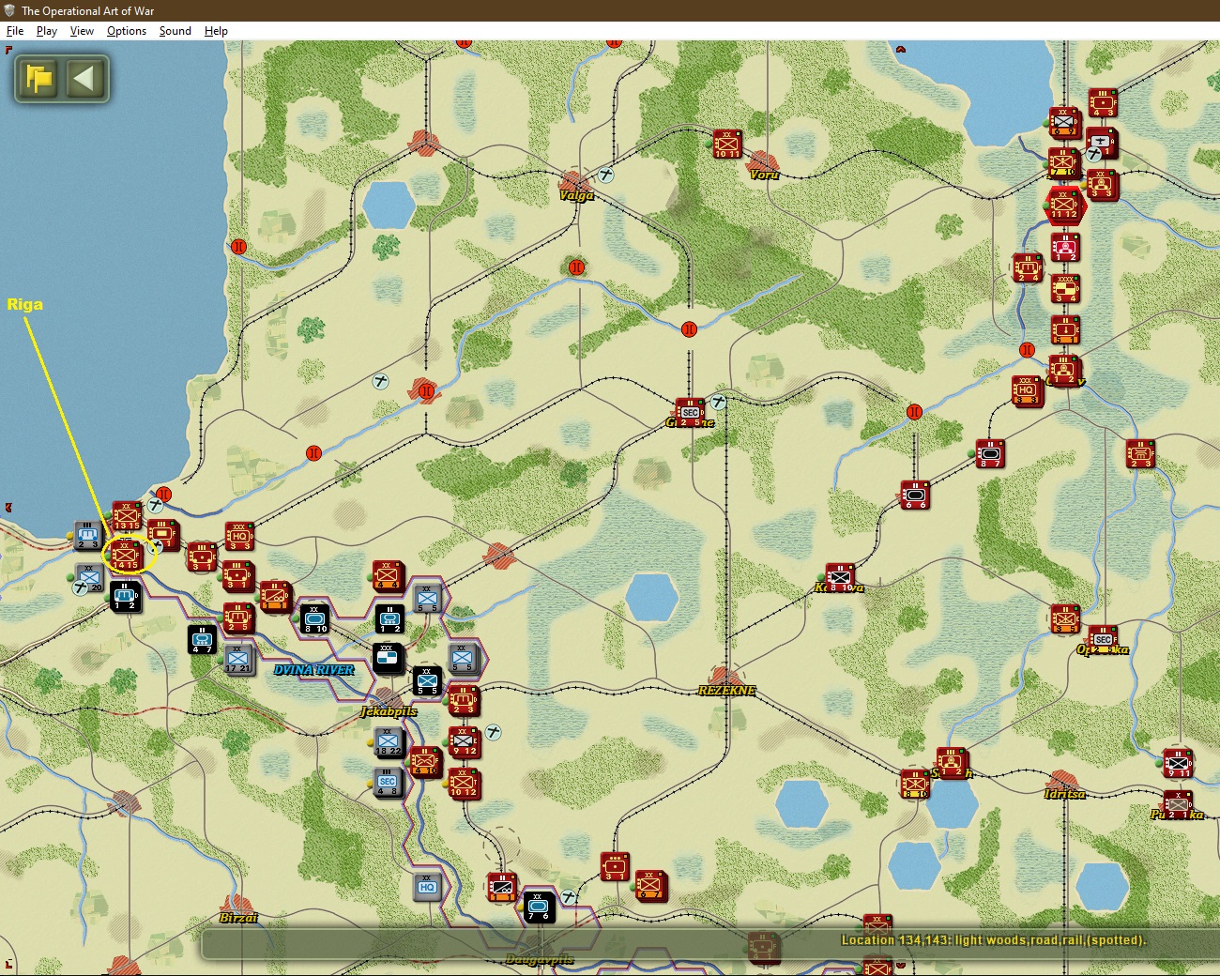The width and height of the screenshot is (1220, 976).
Task: Click the Birzai city label
Action: pos(238,917)
